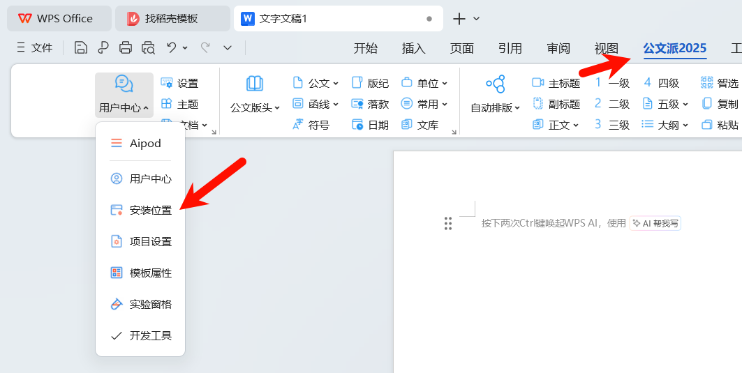Open the 公文 dropdown
Screen dimensions: 742x373
[x=316, y=83]
